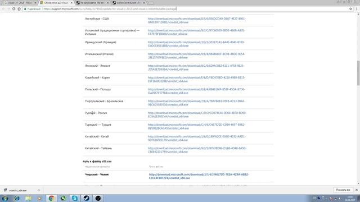Click the 'Турецкий — Турция' row label
Image resolution: width=360 pixels, height=202 pixels.
pyautogui.click(x=98, y=125)
